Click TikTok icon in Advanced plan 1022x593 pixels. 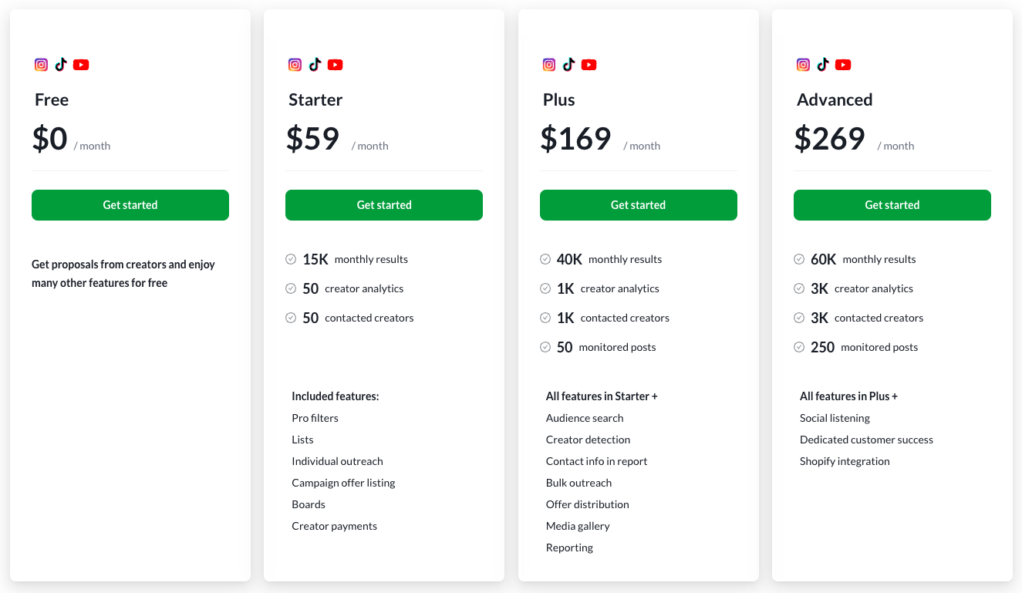click(x=823, y=65)
